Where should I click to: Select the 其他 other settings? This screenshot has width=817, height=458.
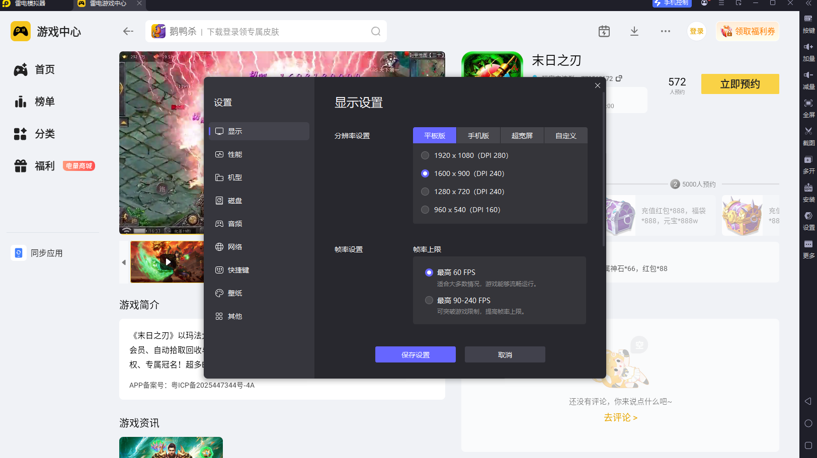(259, 316)
